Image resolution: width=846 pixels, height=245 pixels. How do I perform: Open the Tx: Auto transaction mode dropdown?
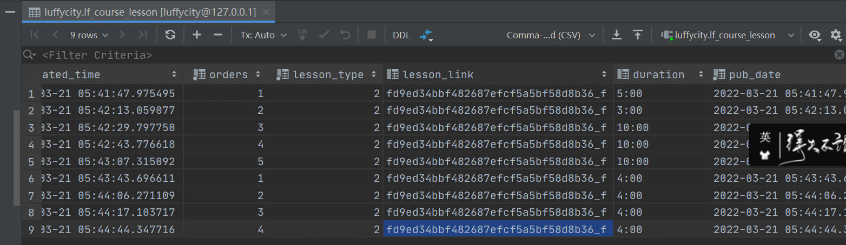coord(264,35)
